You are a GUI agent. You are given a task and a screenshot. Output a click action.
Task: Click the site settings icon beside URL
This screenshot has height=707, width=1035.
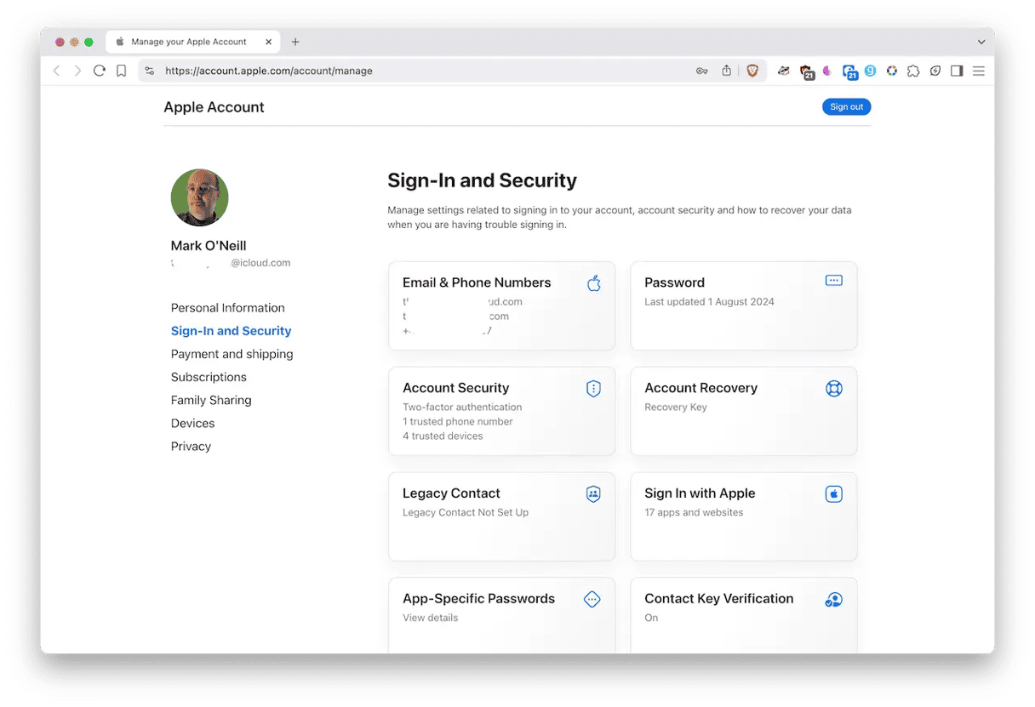point(150,71)
